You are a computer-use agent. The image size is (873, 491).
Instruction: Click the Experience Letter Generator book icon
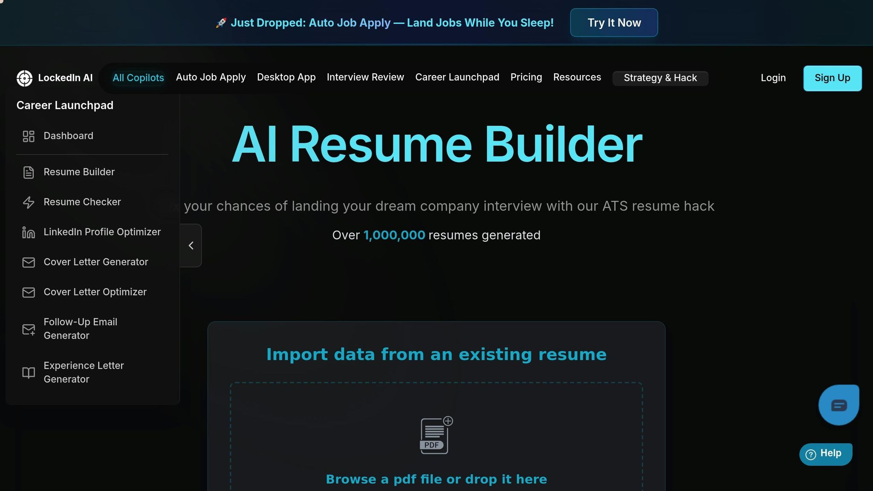[x=29, y=373]
